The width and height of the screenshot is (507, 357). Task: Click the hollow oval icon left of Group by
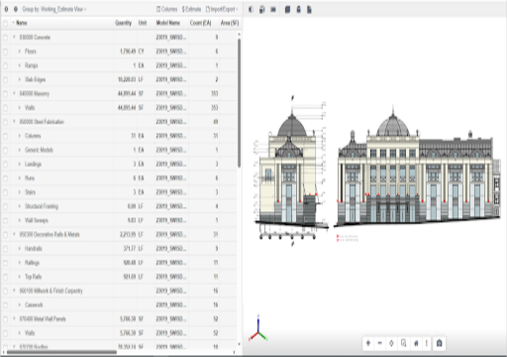click(x=6, y=9)
